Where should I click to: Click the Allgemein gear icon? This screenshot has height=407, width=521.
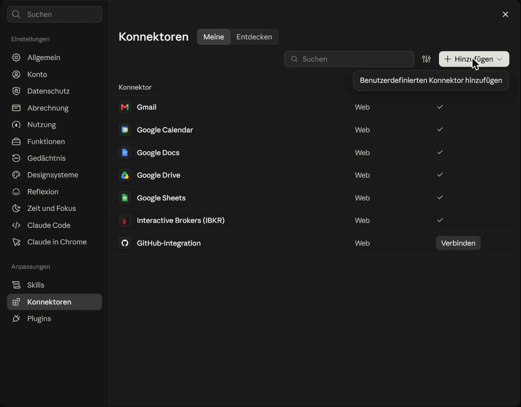pyautogui.click(x=16, y=58)
